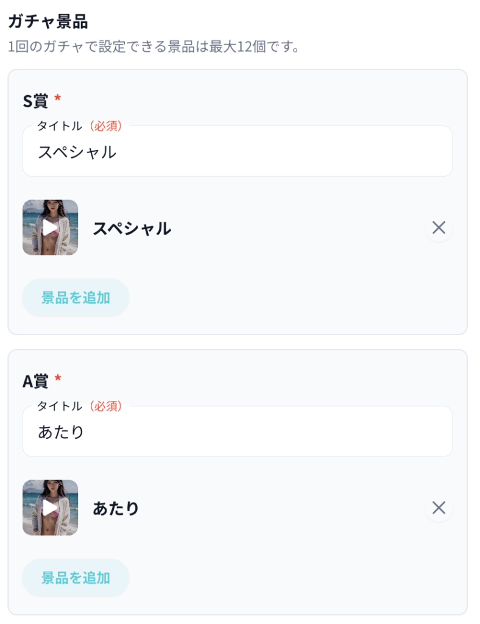Click red （必須） marker in S賞 title field
Viewport: 480px width, 624px height.
click(x=105, y=126)
